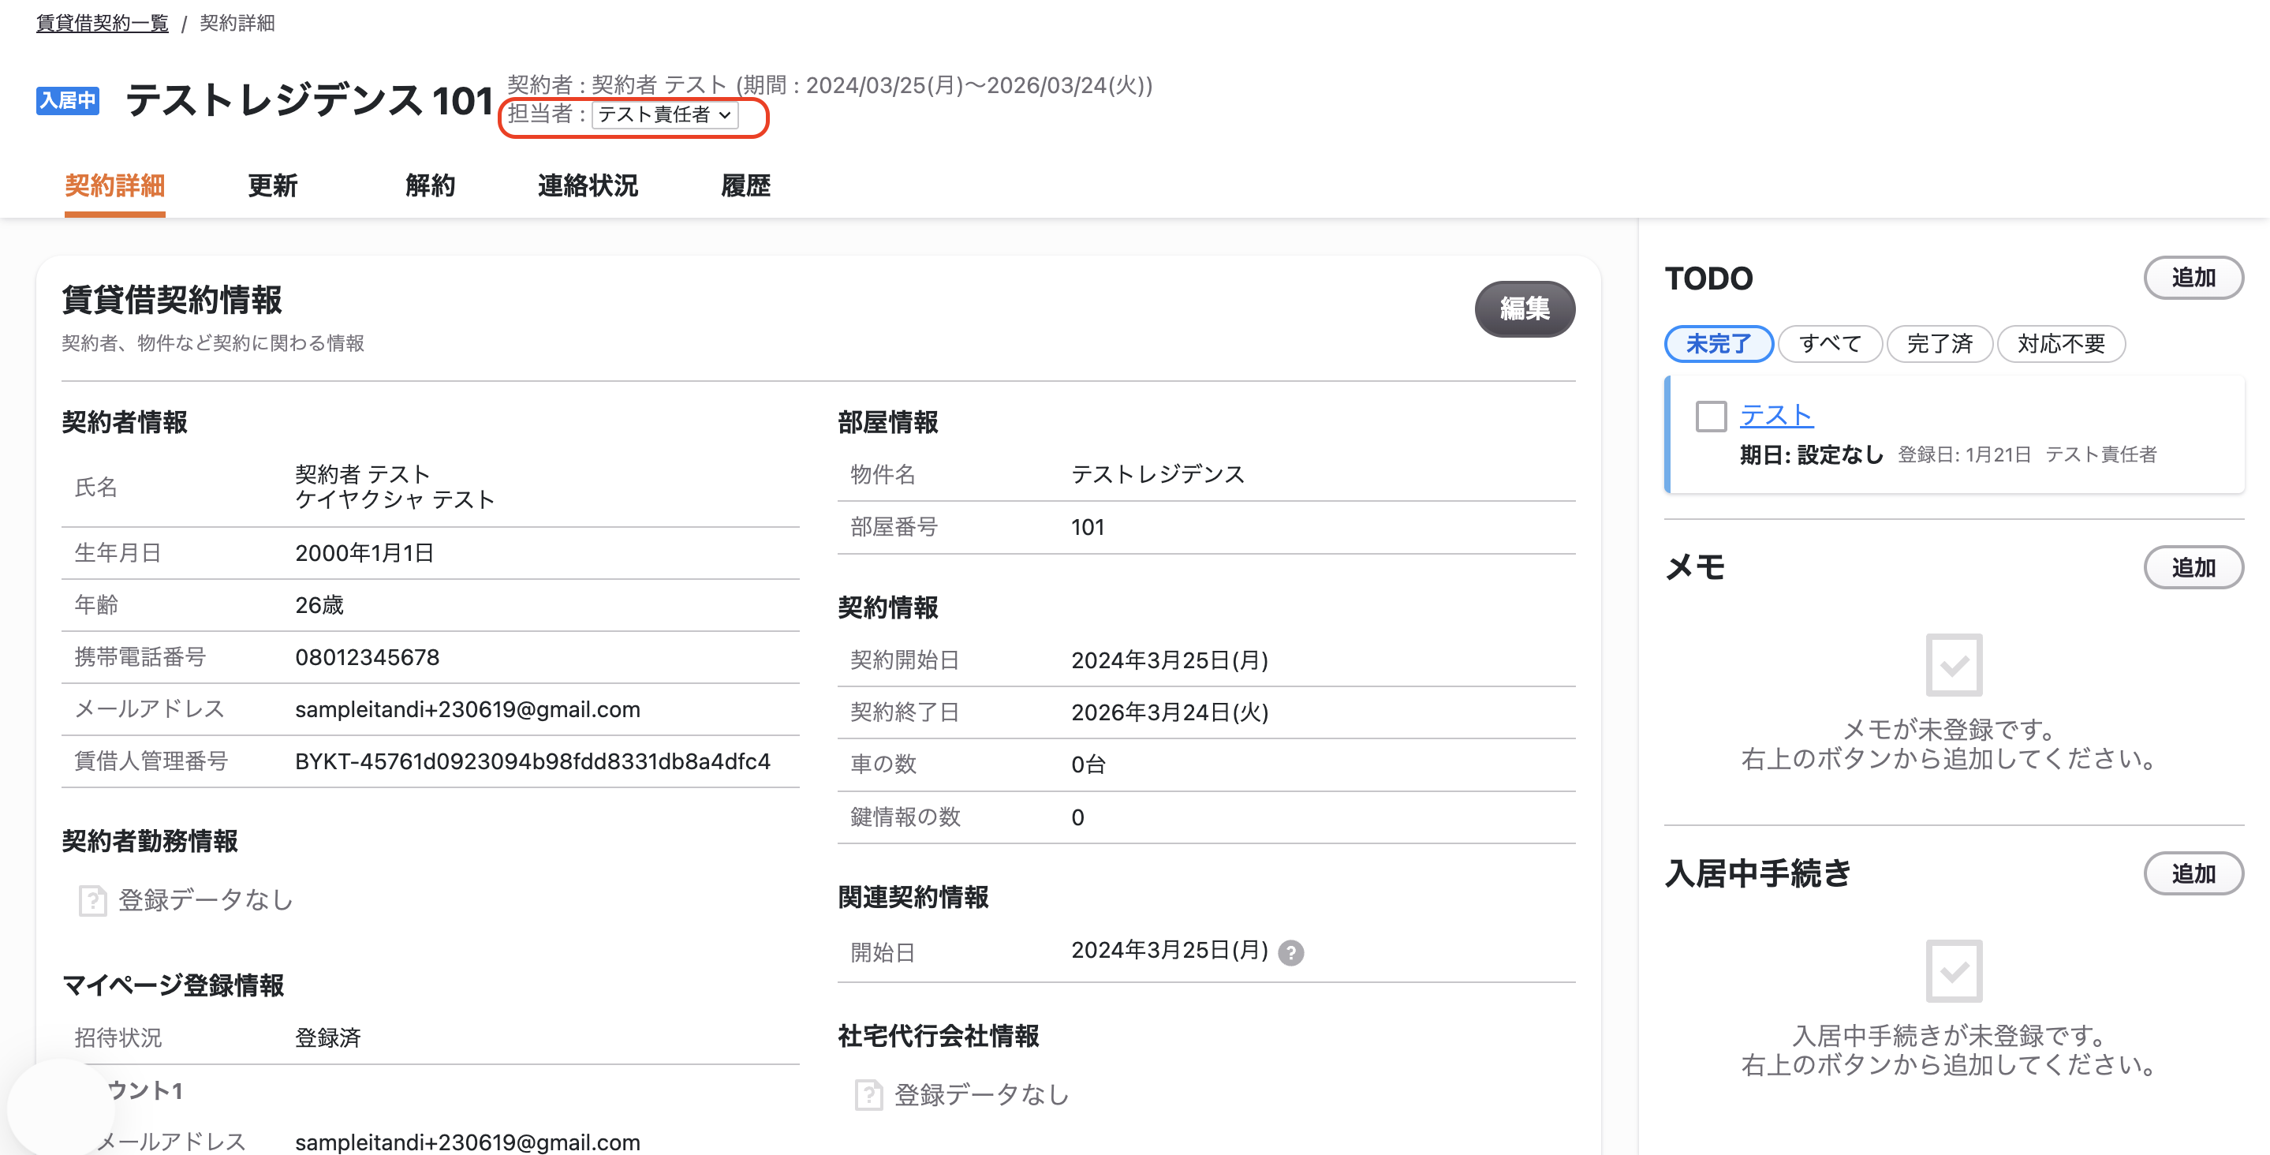The width and height of the screenshot is (2270, 1155).
Task: Click the 入居中 status badge
Action: click(x=67, y=100)
